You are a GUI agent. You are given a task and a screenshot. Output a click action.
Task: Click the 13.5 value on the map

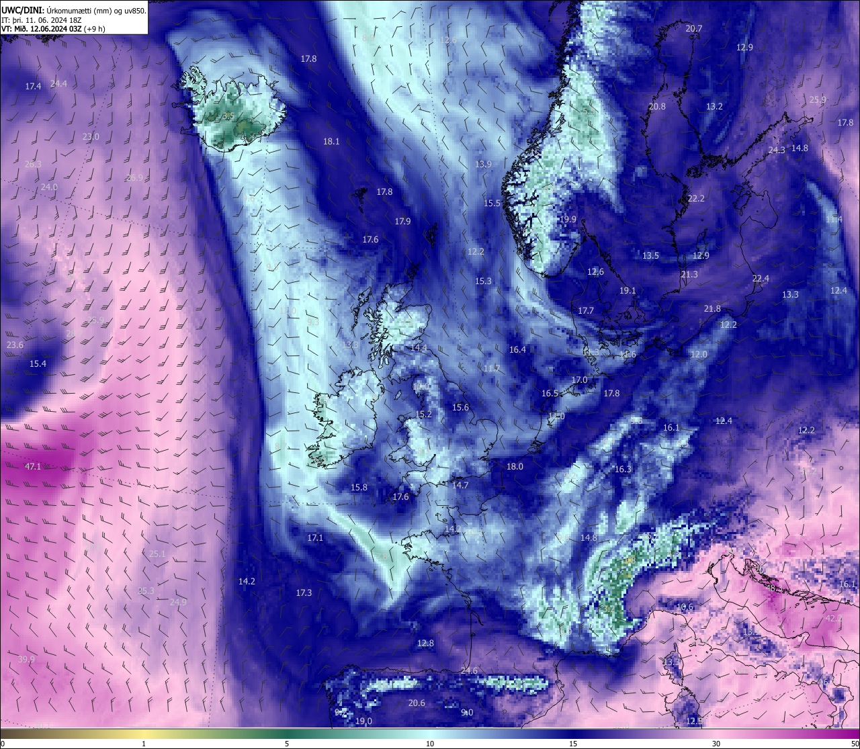650,255
